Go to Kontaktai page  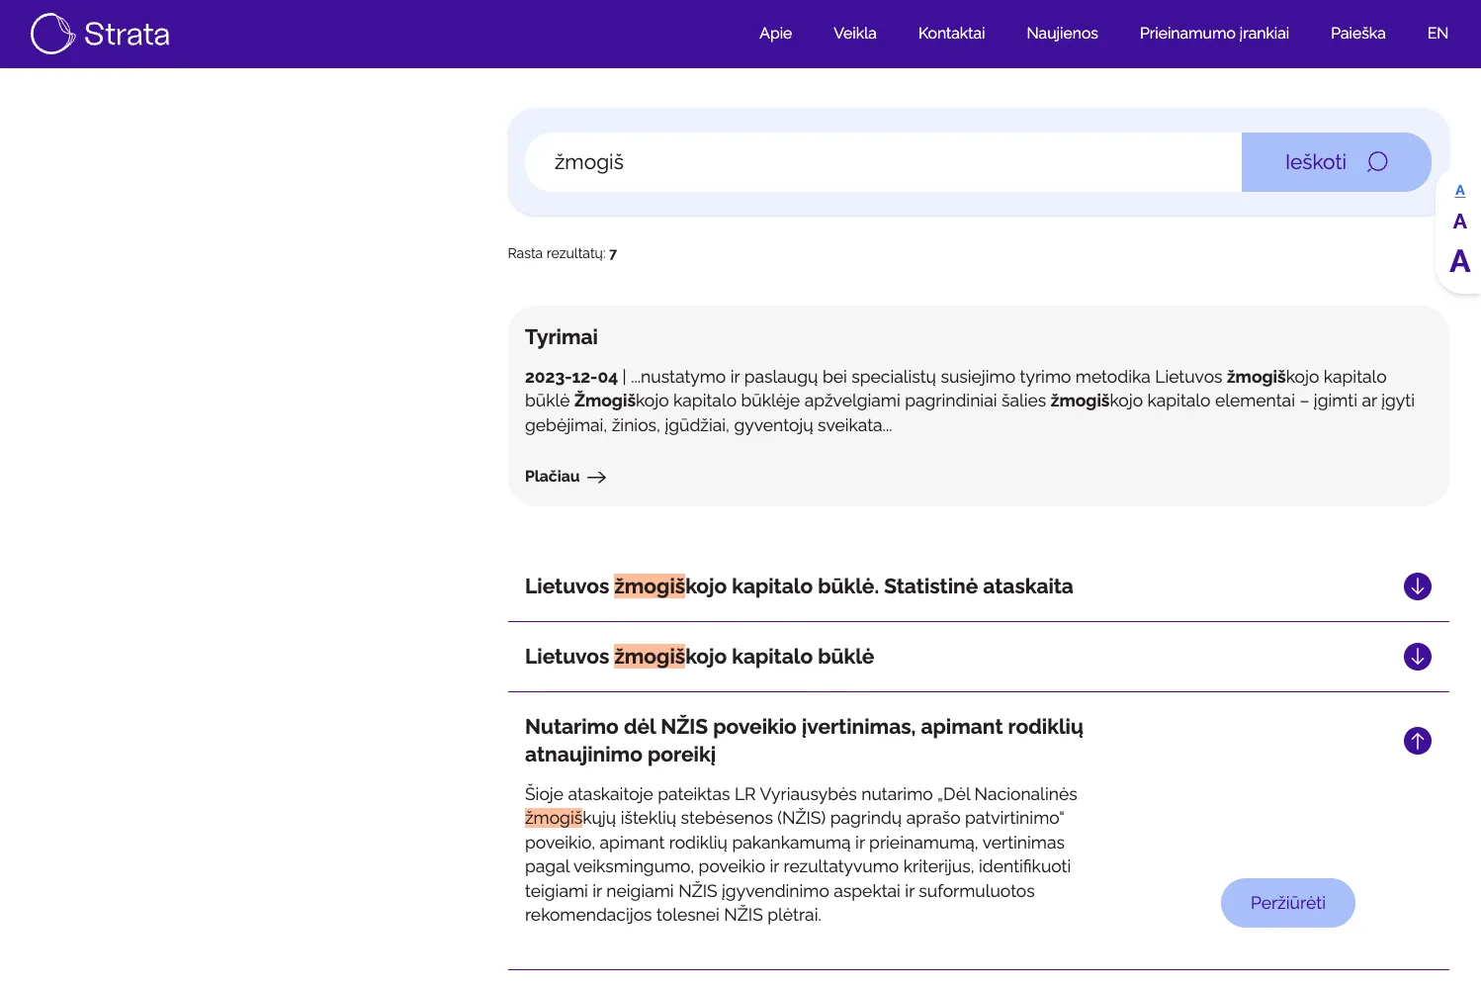[951, 34]
